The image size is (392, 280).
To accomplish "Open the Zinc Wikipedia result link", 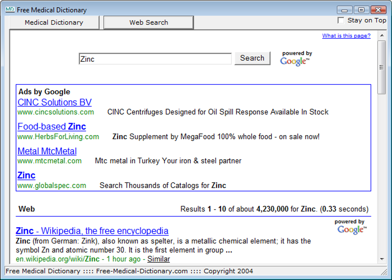I will pyautogui.click(x=92, y=231).
